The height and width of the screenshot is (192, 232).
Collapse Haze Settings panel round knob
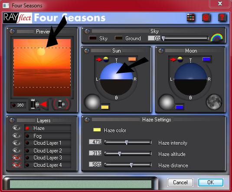[87, 120]
